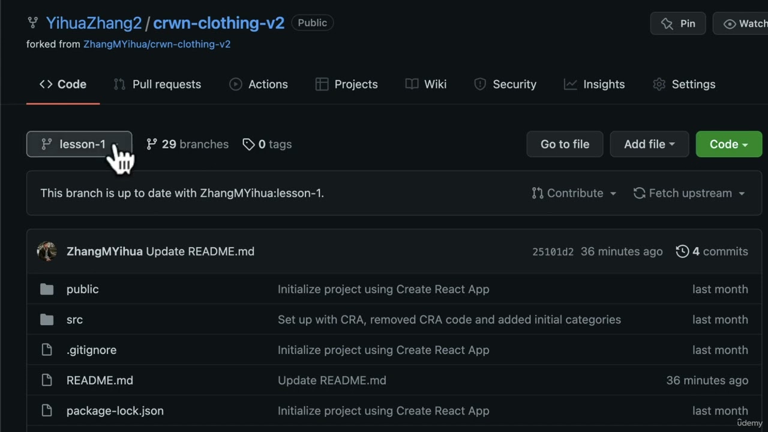Click the src folder icon

click(x=47, y=320)
